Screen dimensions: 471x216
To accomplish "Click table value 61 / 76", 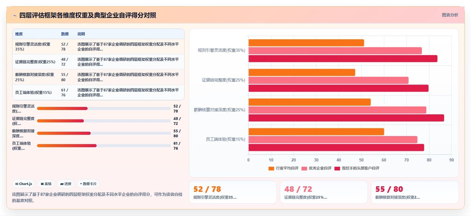I will 65,93.
